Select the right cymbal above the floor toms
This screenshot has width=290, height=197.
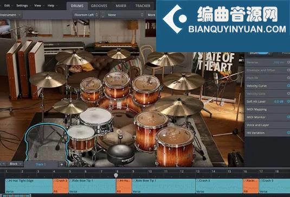pyautogui.click(x=183, y=80)
